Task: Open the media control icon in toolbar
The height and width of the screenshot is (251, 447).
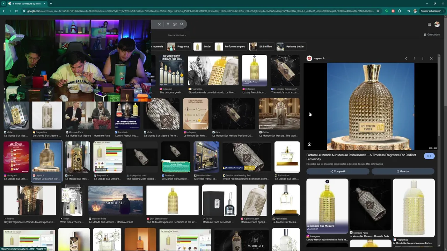Action: click(409, 11)
